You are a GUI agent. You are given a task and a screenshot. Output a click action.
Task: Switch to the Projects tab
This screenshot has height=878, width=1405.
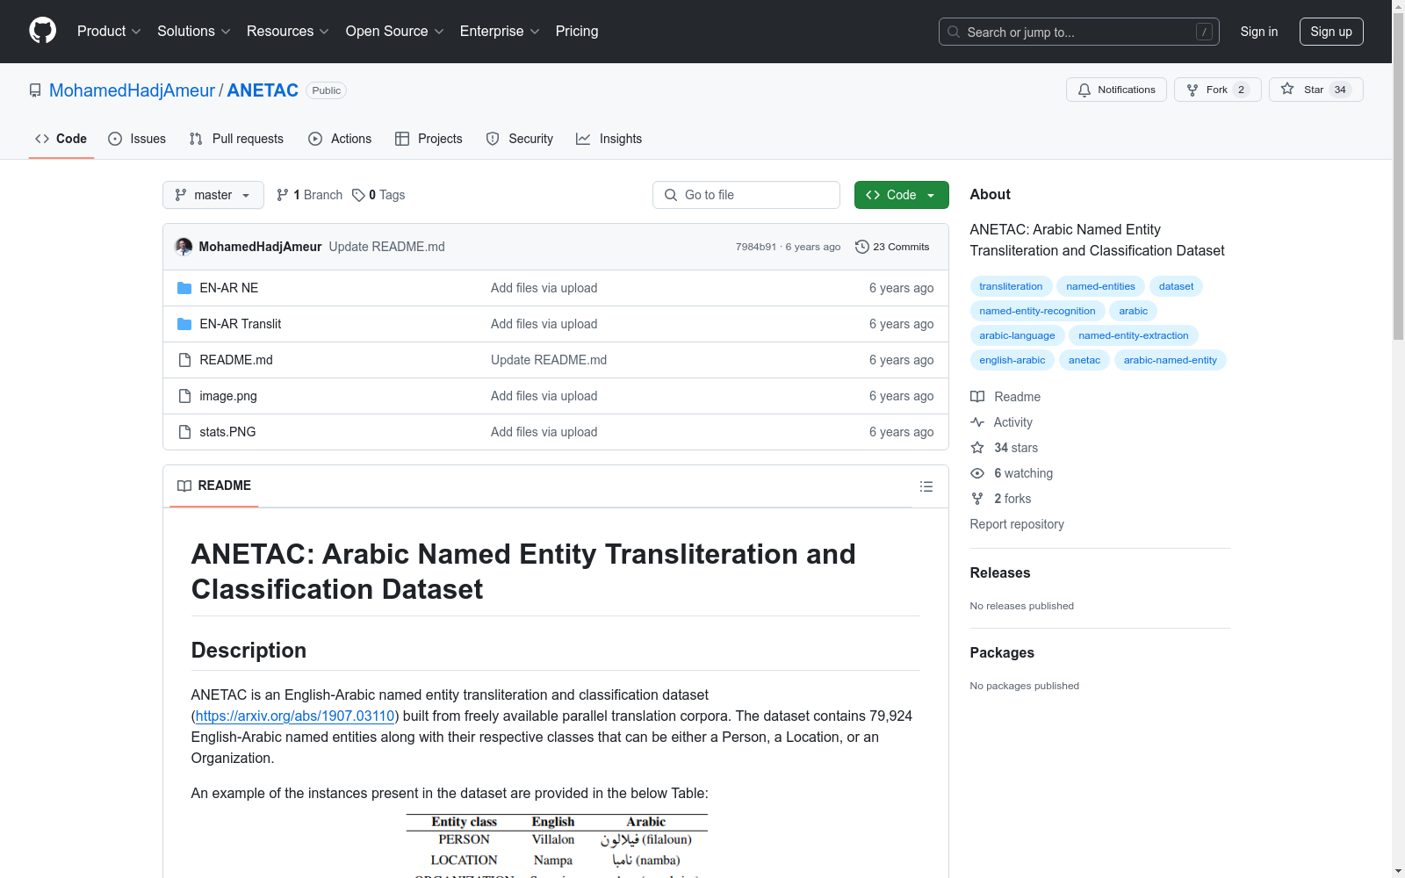coord(429,139)
